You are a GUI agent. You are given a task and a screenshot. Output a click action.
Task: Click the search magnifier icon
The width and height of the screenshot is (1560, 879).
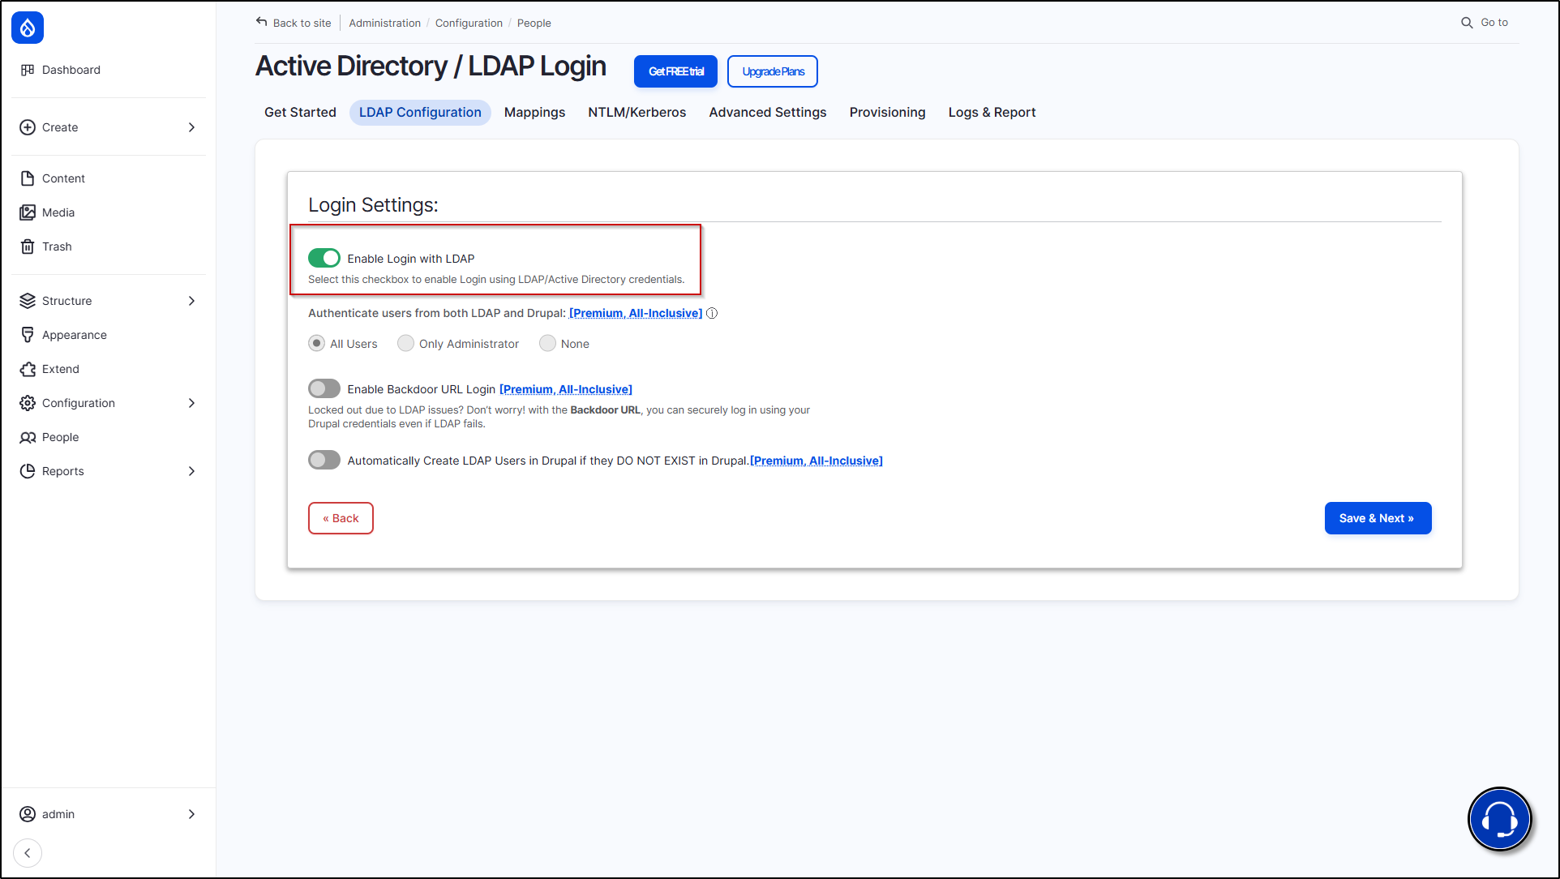[x=1467, y=23]
